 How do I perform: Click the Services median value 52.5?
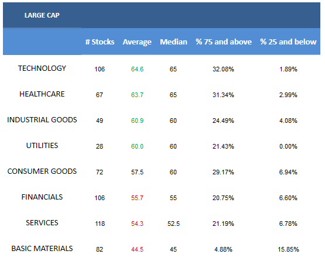(173, 224)
